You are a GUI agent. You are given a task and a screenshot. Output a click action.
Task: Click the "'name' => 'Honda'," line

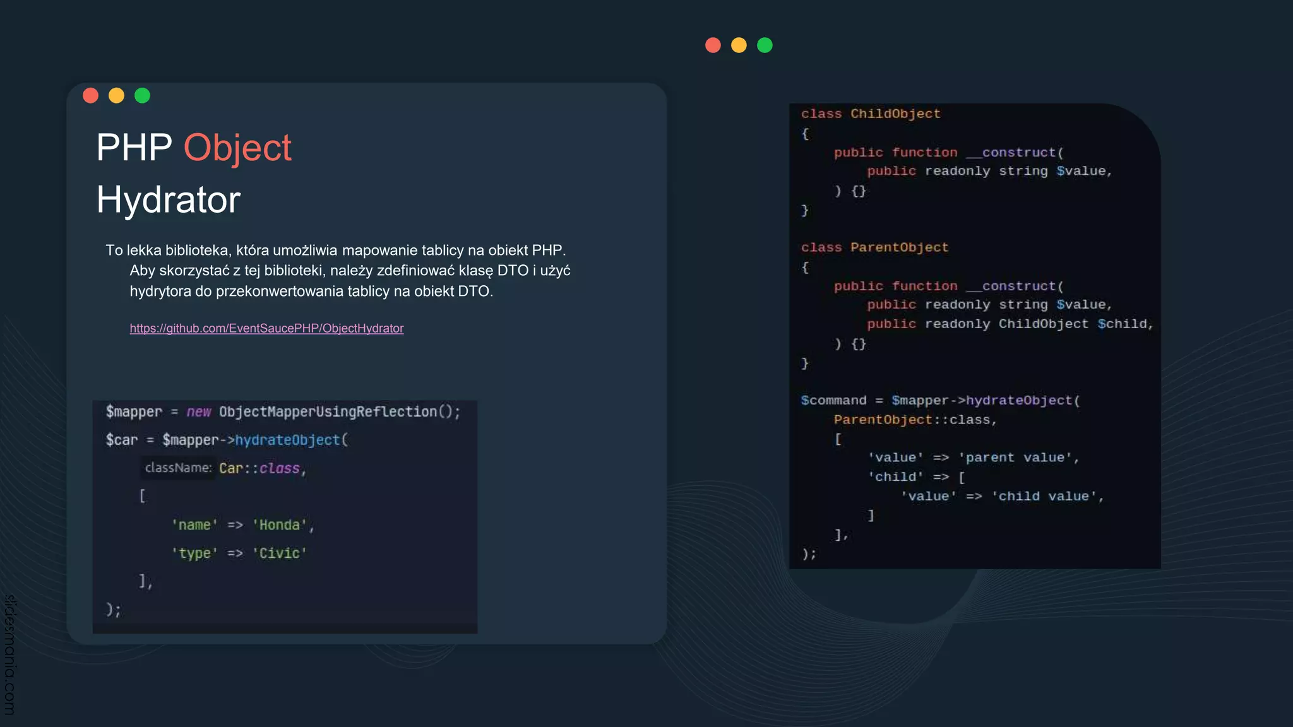tap(243, 525)
